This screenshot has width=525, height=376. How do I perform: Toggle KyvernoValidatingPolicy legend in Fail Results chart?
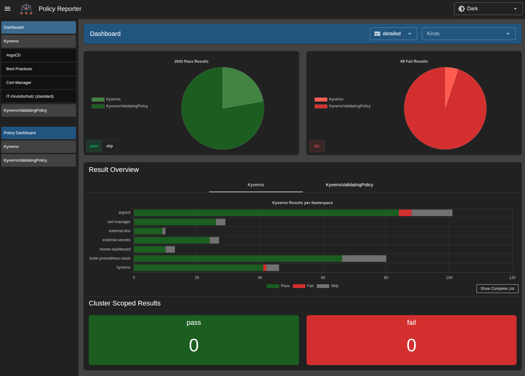[343, 106]
